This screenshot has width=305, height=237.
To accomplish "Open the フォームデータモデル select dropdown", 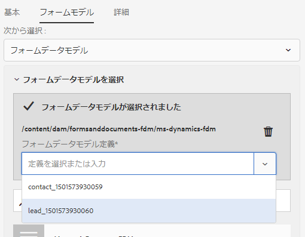I will tap(152, 50).
